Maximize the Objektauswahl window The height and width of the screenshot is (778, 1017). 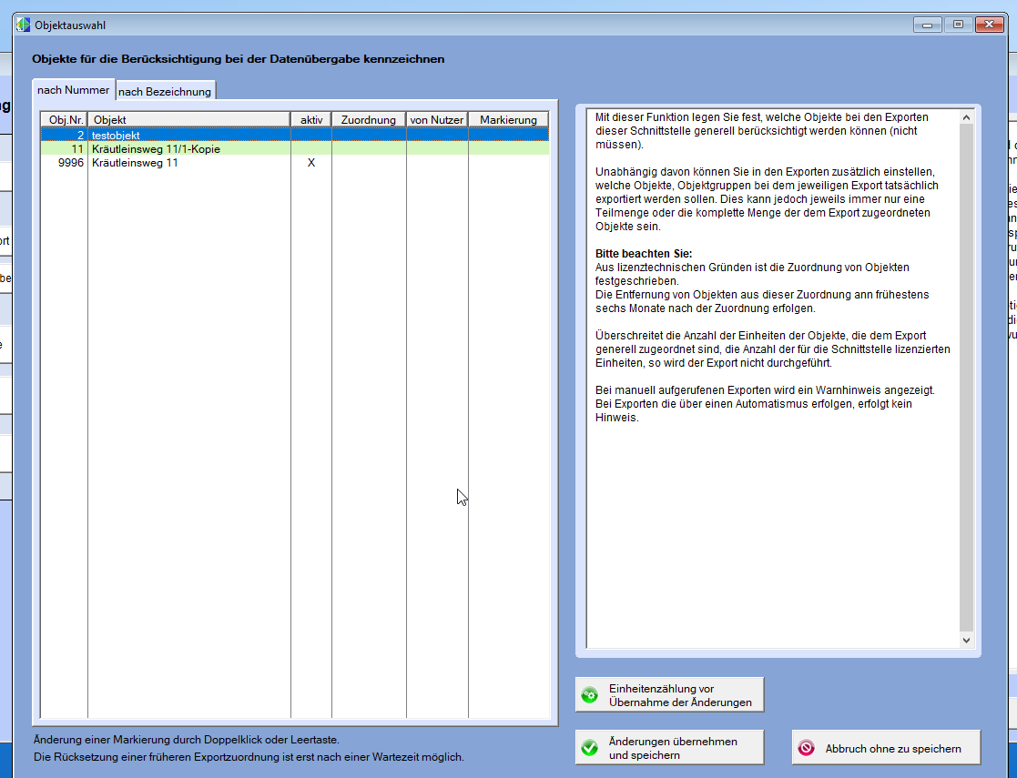click(x=958, y=25)
